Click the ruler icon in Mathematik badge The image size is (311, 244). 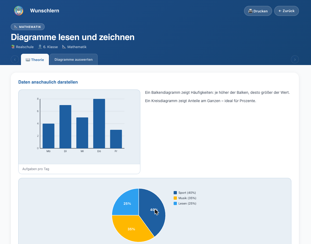click(x=16, y=27)
